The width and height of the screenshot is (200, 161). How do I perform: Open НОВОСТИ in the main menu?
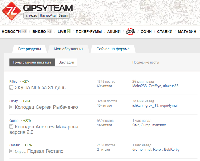point(11,31)
